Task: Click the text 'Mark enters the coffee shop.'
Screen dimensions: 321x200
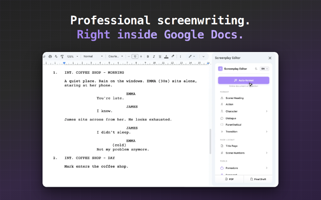Action: point(96,166)
